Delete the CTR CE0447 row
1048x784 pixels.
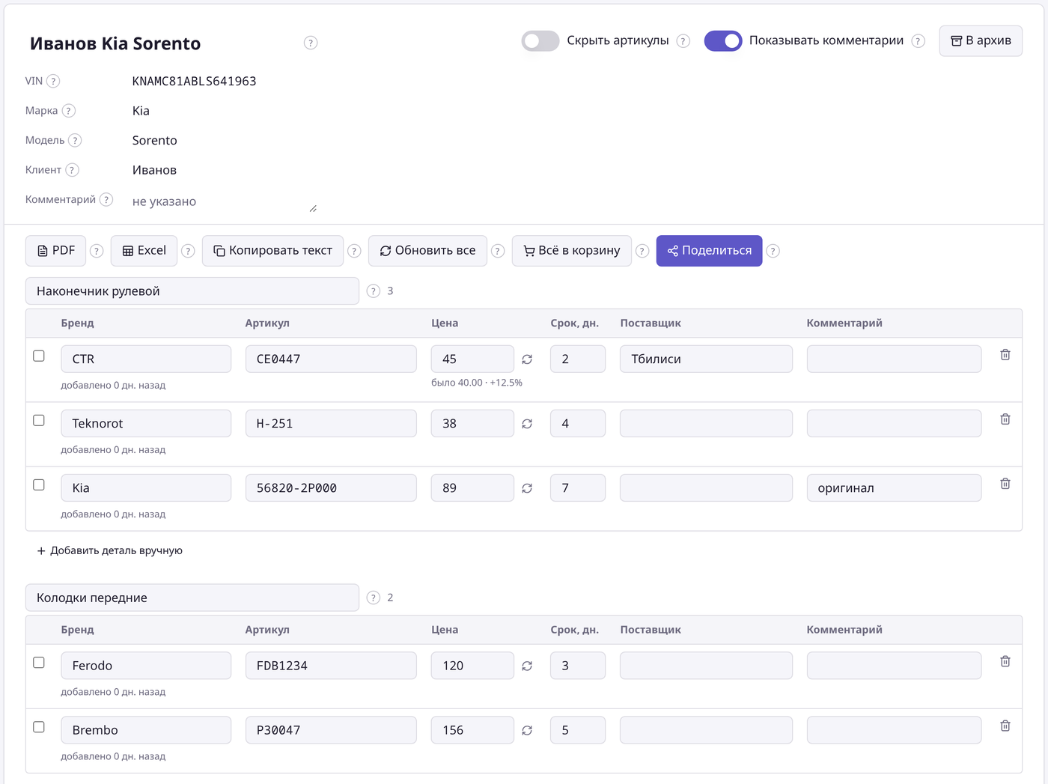1005,355
